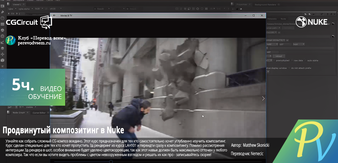Click the file browse icon beside Smoke_Alone path
This screenshot has height=163, width=338.
coord(333,24)
